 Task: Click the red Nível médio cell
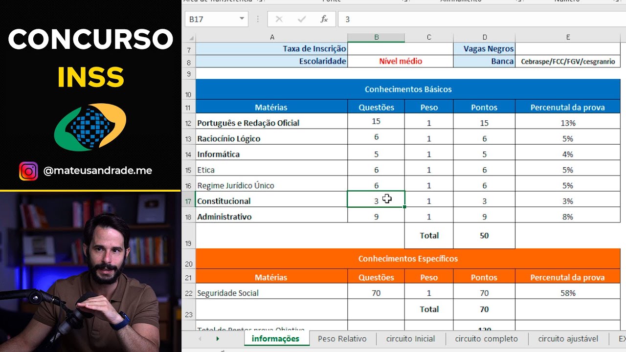tap(401, 61)
